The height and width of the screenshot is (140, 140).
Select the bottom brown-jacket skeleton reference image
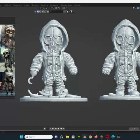tap(8, 84)
